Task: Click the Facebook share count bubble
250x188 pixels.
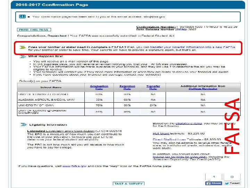Action: [214, 177]
